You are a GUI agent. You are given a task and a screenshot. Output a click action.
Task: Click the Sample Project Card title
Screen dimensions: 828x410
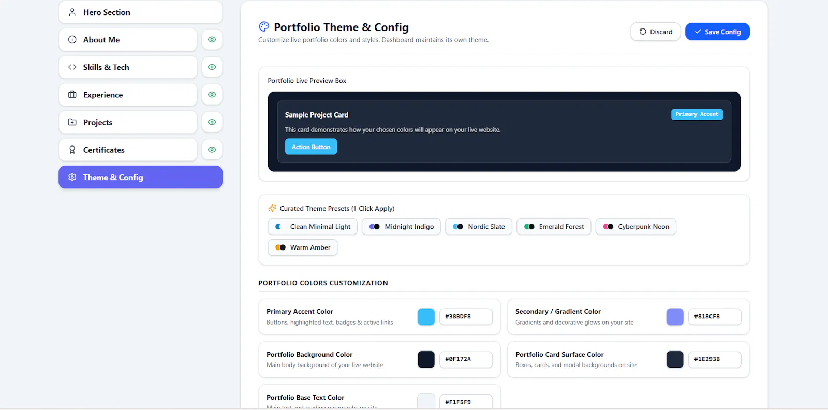coord(316,115)
